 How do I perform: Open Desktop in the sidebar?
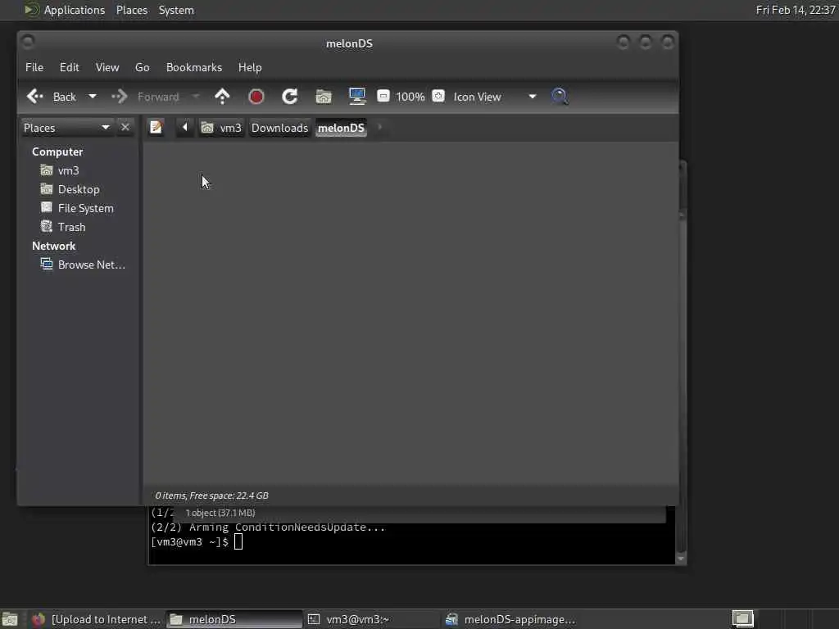tap(70, 189)
